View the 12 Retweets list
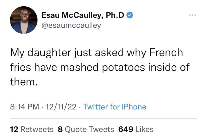 click(x=32, y=129)
